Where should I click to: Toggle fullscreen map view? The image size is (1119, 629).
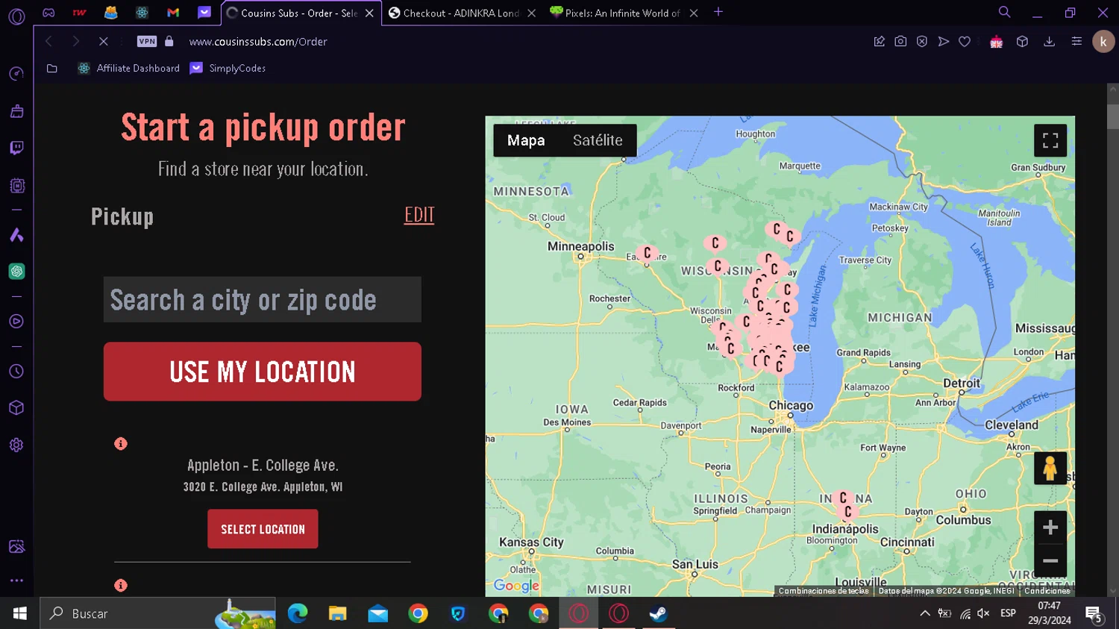point(1050,140)
